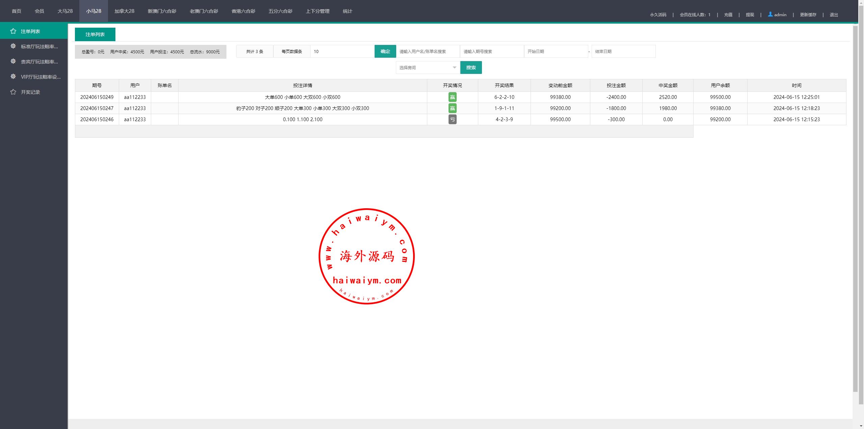Open the 开始日期 date picker field
The image size is (864, 429).
click(556, 51)
